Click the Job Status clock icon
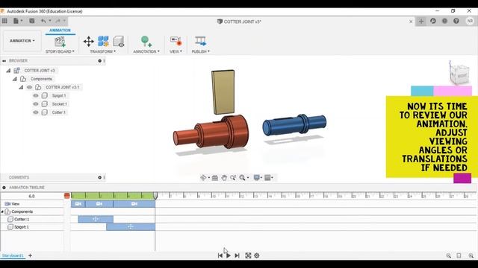 (433, 22)
